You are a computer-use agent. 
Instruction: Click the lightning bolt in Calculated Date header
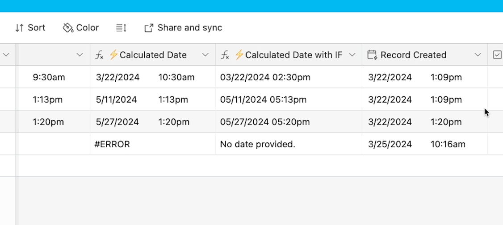[x=113, y=55]
